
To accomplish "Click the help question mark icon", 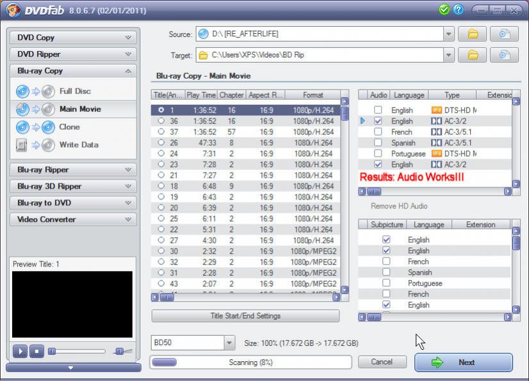I will point(458,10).
